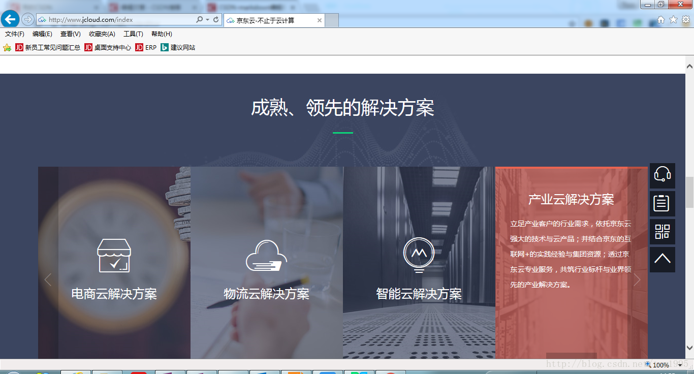This screenshot has height=374, width=694.
Task: Click the customer service headset icon
Action: pos(663,175)
